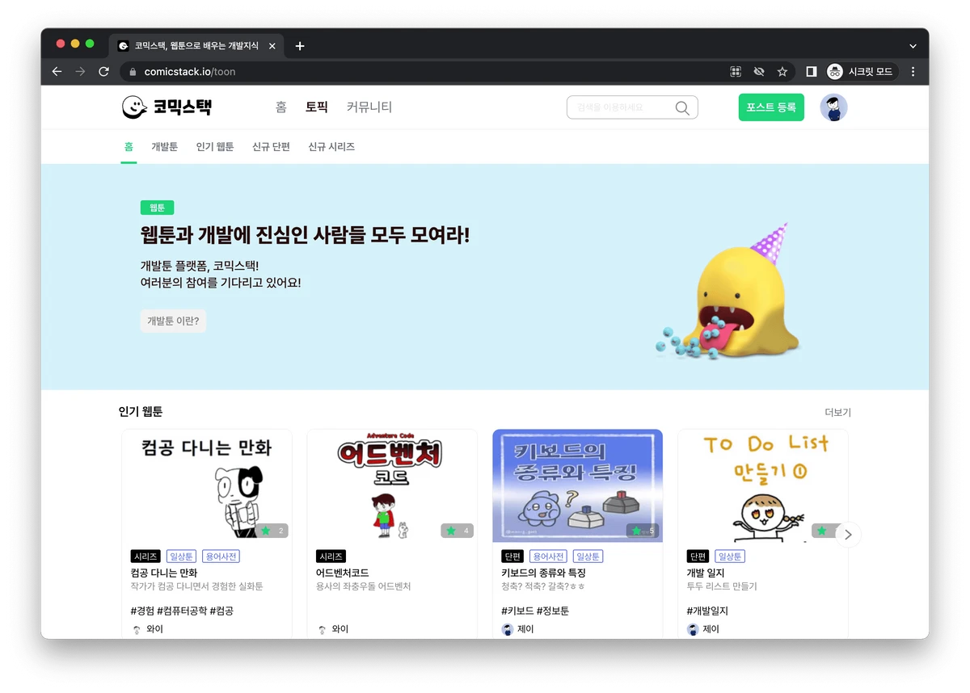Click the 일상툰 tag on 개발 일지 card

[730, 556]
